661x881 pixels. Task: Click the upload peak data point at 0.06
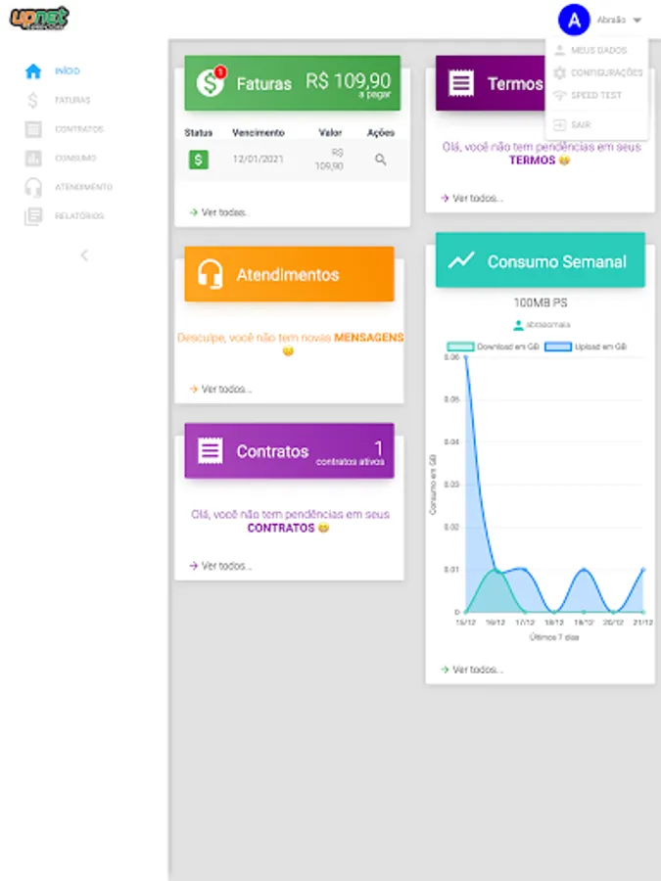coord(466,357)
